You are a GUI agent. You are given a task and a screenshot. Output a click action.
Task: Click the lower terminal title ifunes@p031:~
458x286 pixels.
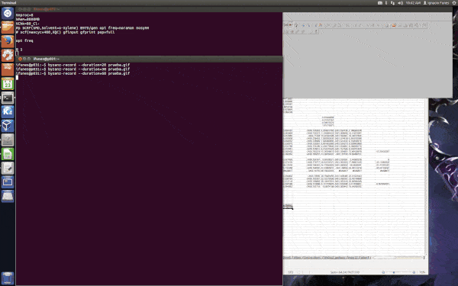pyautogui.click(x=46, y=59)
